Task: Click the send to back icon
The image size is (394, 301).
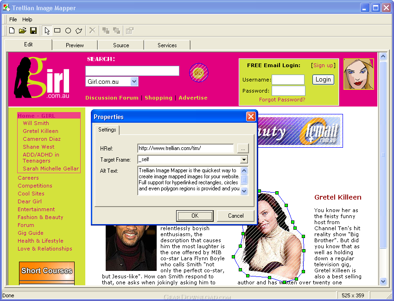Action: pyautogui.click(x=117, y=31)
